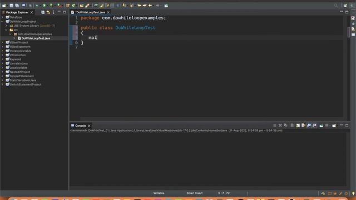356x200 pixels.
Task: Toggle Link with Editor in Package Explorer
Action: [x=48, y=12]
